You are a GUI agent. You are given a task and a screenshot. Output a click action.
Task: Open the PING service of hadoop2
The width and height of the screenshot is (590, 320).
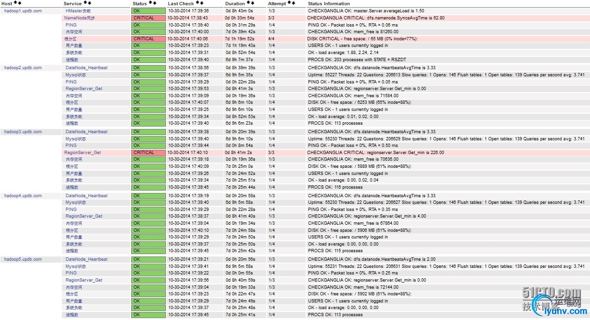tap(71, 82)
